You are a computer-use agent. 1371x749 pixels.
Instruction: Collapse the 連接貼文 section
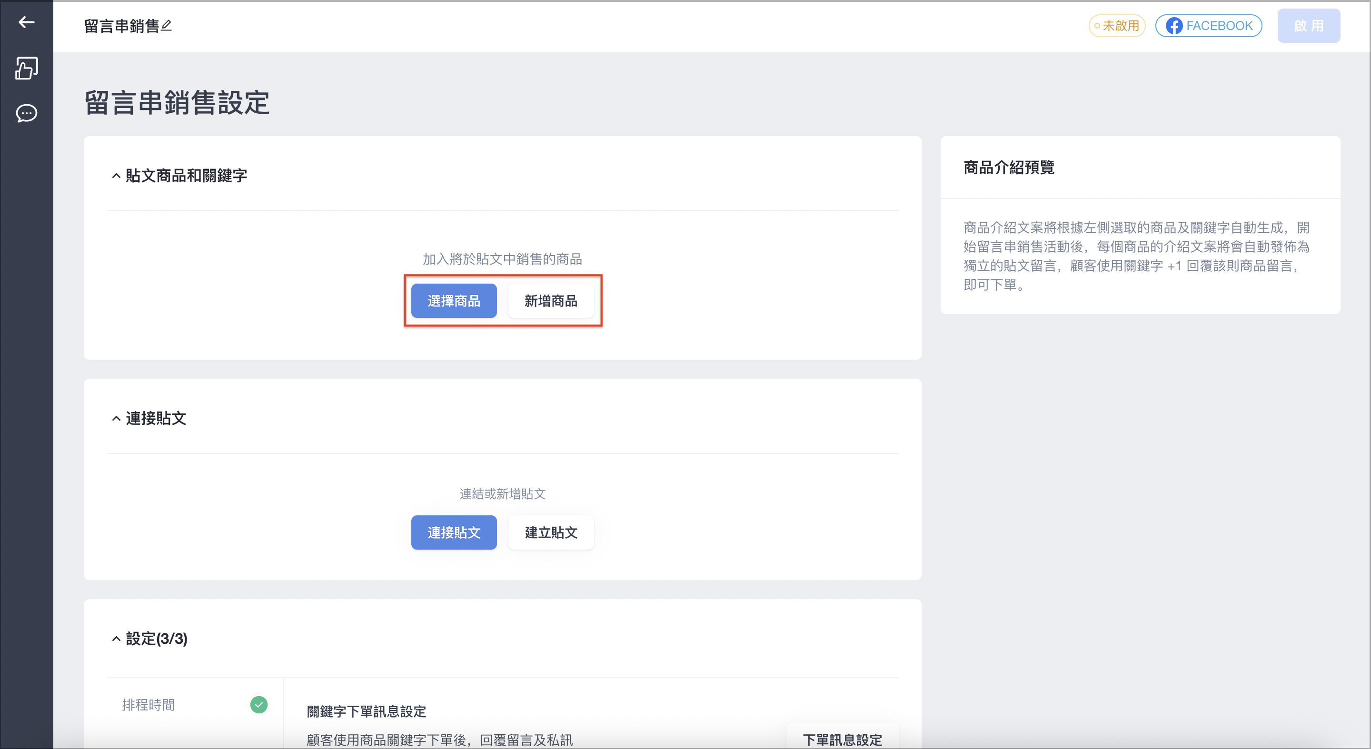coord(116,419)
